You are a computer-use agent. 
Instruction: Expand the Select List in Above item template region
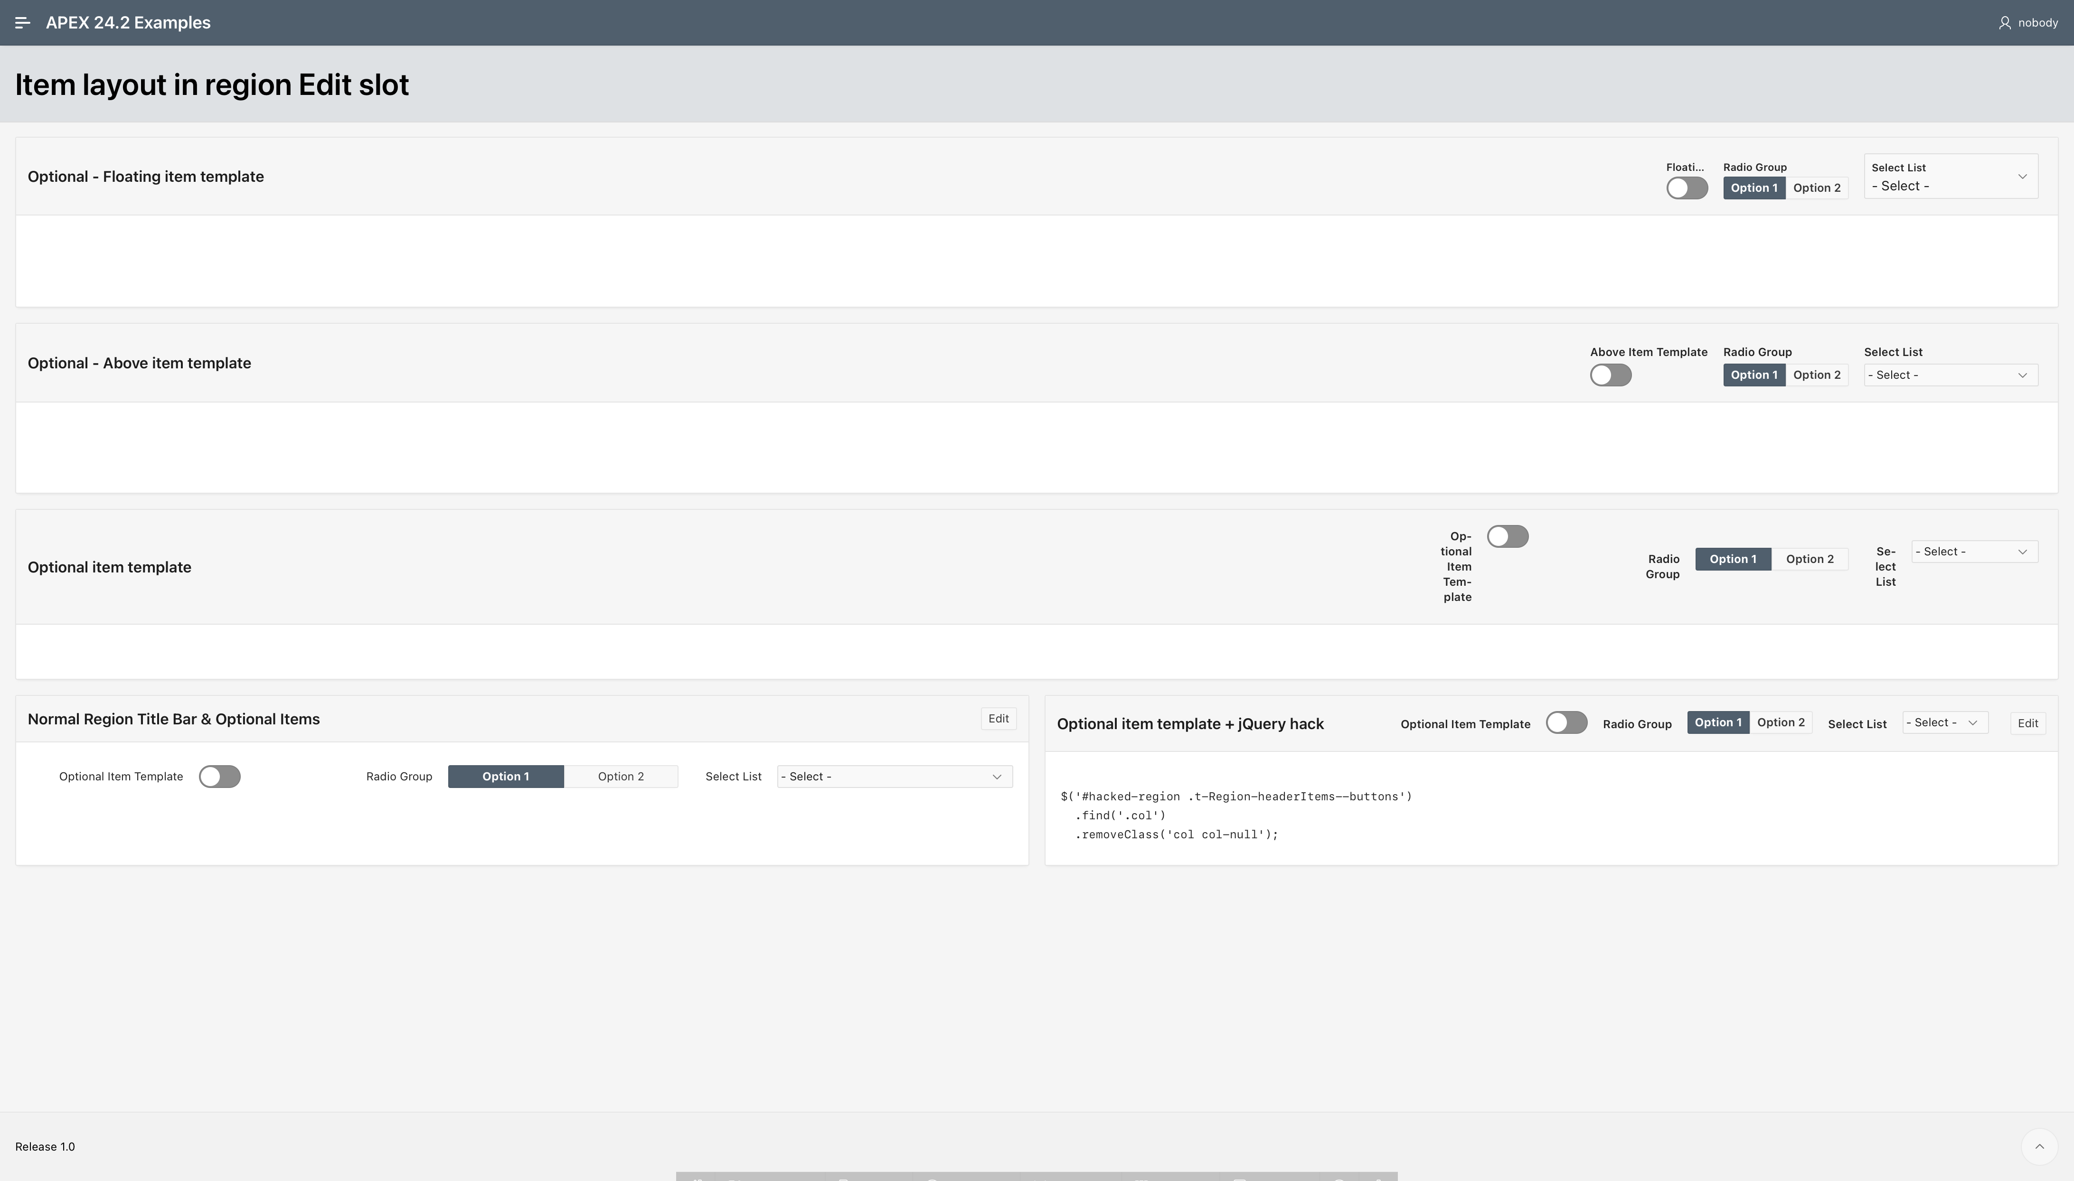1950,375
